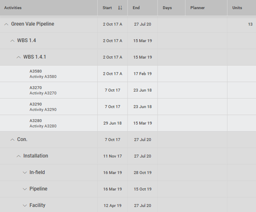Click the Activities column header
Screen dimensions: 256x212
tap(13, 8)
